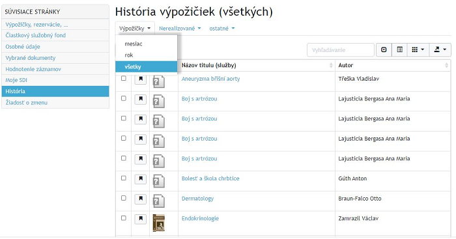This screenshot has width=456, height=239.
Task: Expand the ostatné dropdown
Action: (x=222, y=29)
